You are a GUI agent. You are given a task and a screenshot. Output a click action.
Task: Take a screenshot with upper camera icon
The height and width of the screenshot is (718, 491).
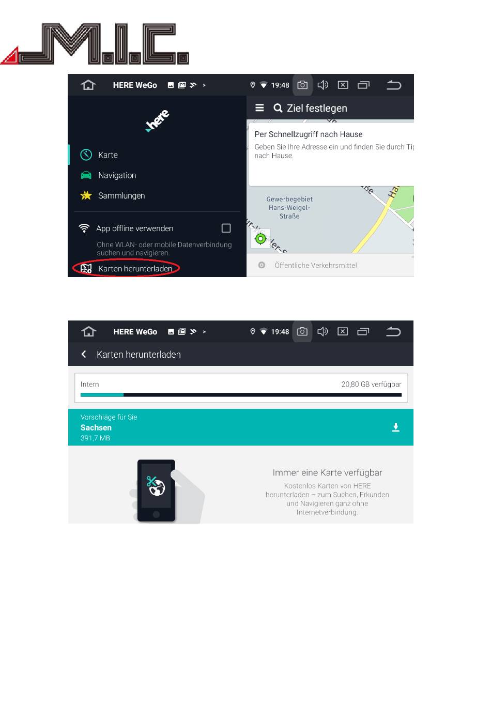tap(302, 85)
